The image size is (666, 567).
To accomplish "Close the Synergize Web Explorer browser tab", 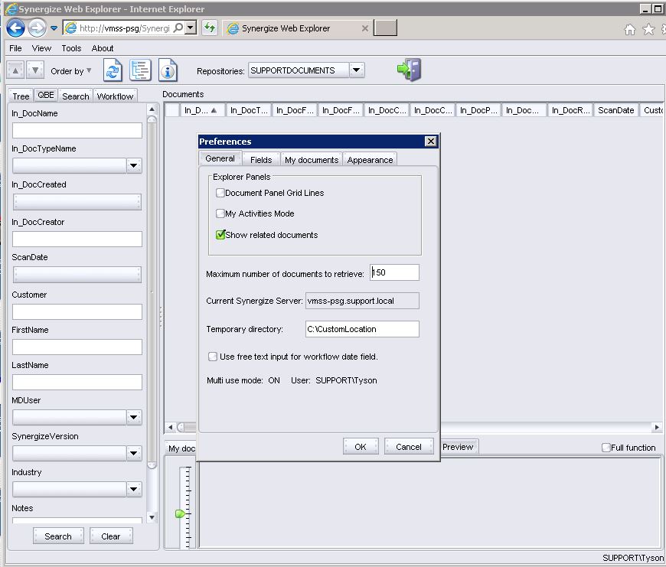I will coord(365,28).
